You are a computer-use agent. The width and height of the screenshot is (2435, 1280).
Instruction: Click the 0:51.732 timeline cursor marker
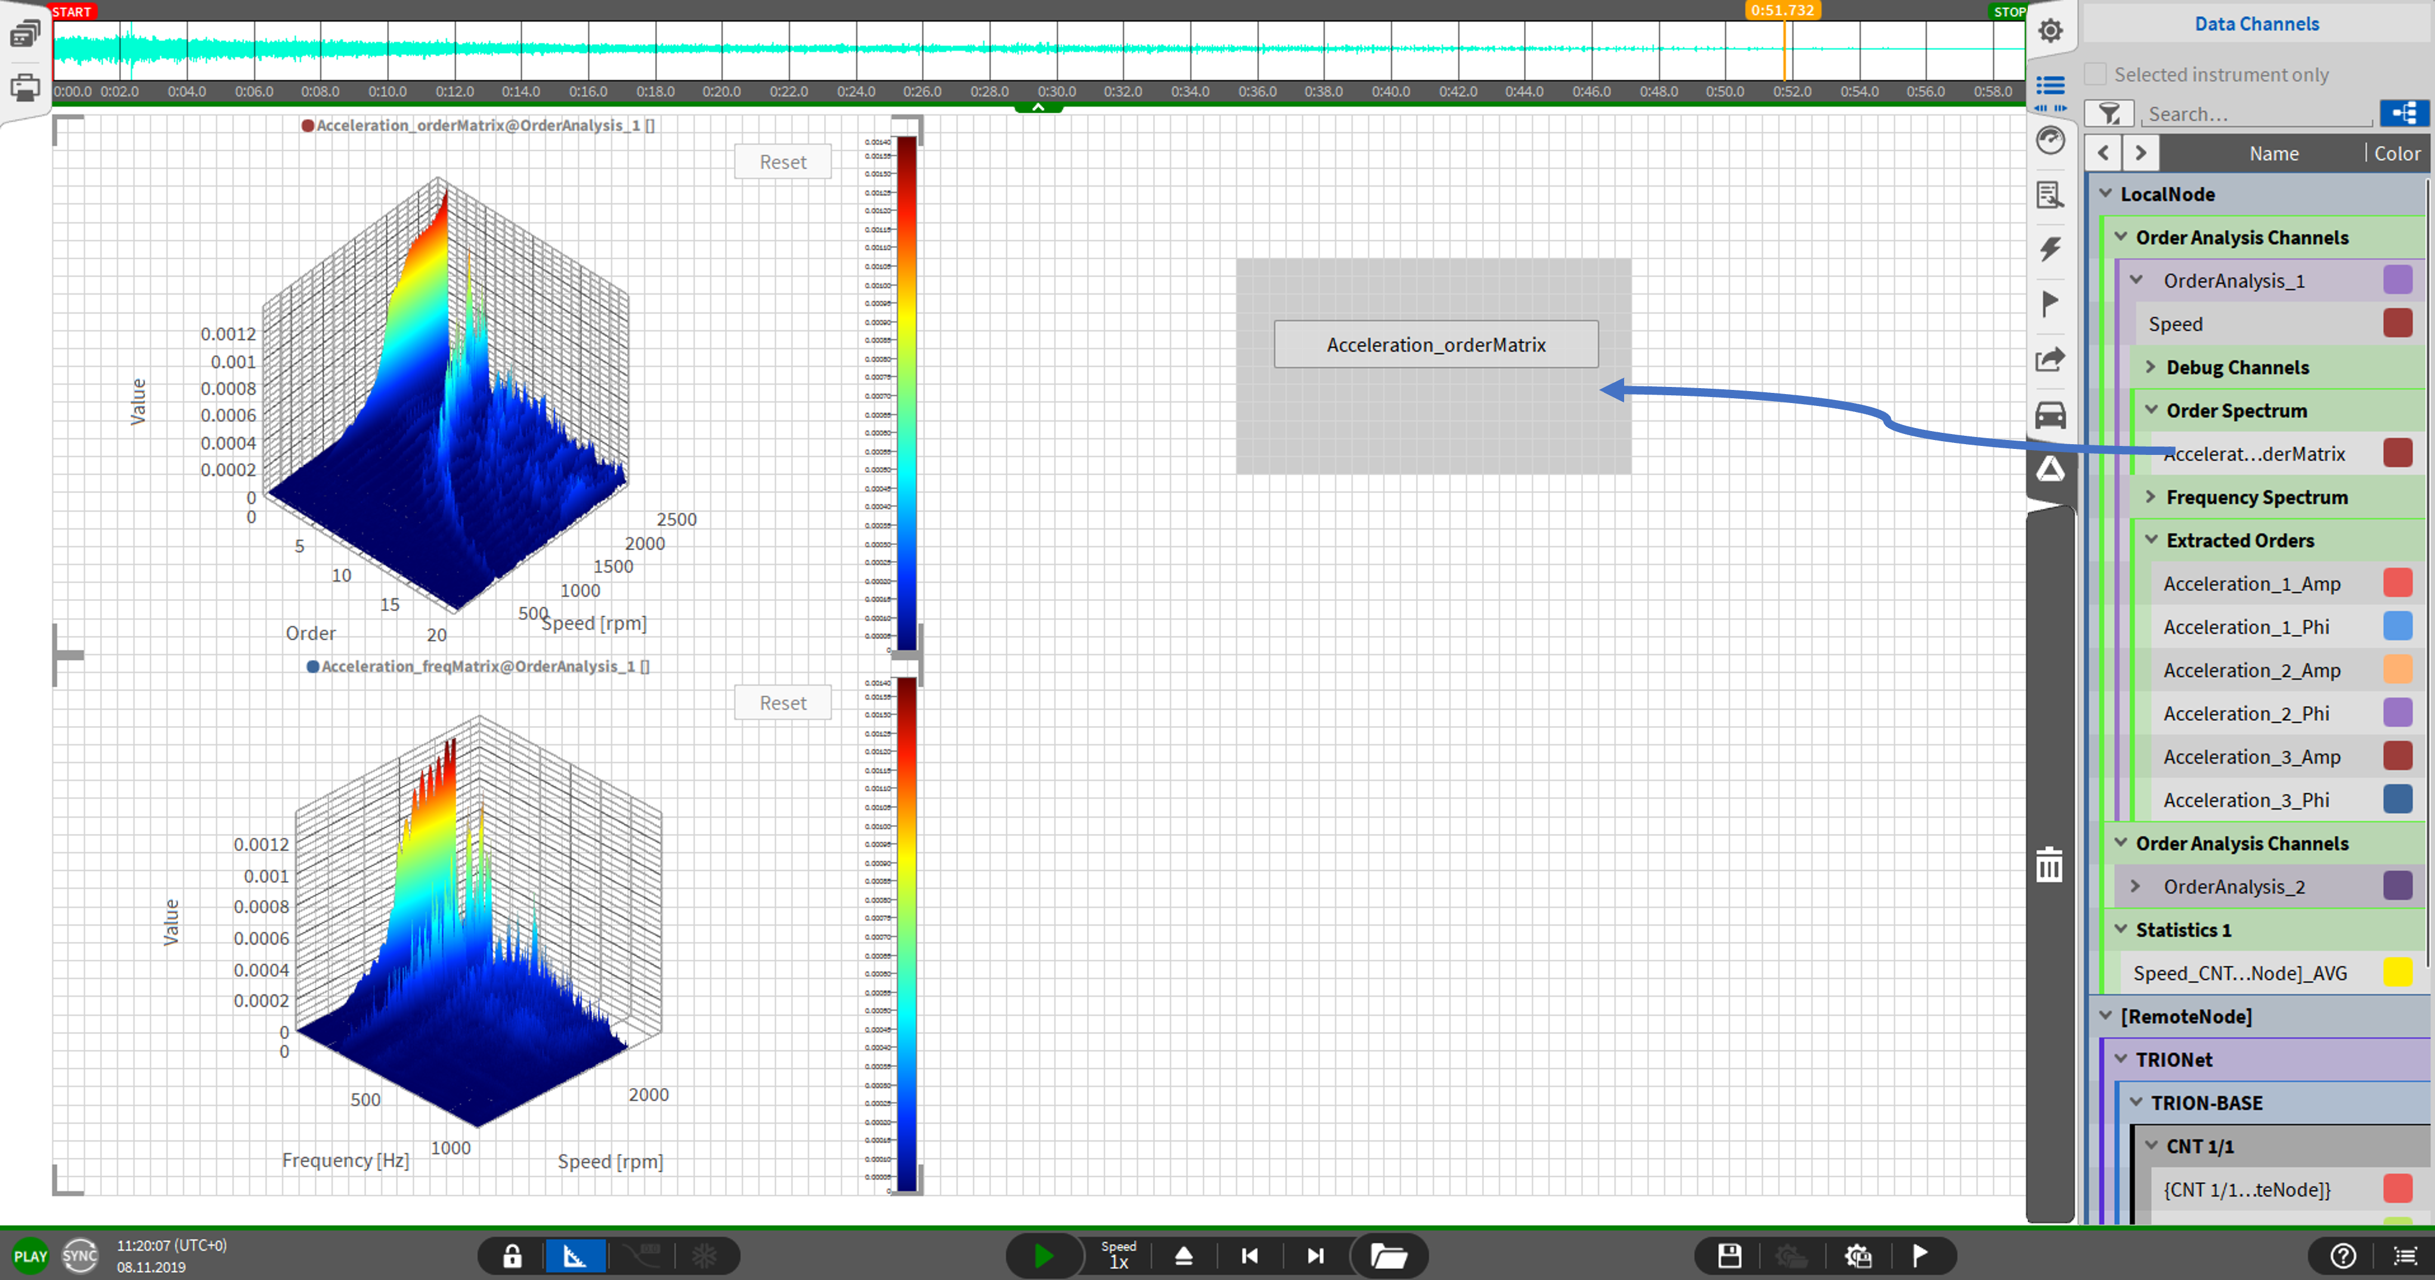pyautogui.click(x=1782, y=10)
